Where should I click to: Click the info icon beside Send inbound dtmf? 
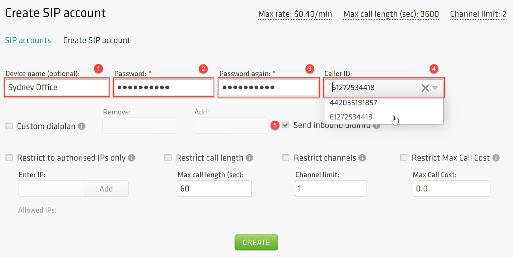(376, 125)
